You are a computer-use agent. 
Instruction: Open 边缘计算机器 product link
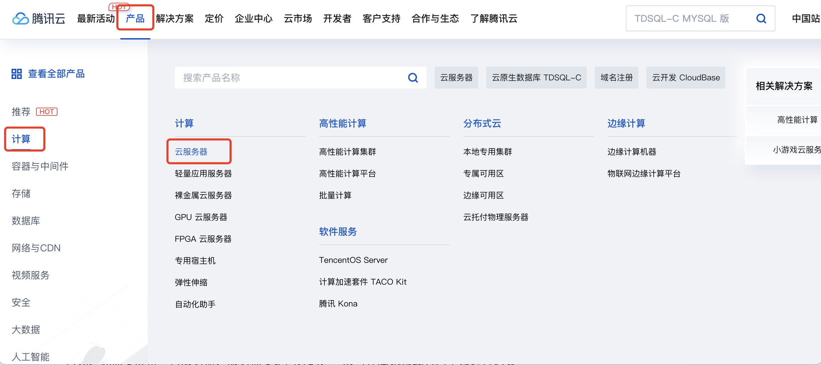632,152
